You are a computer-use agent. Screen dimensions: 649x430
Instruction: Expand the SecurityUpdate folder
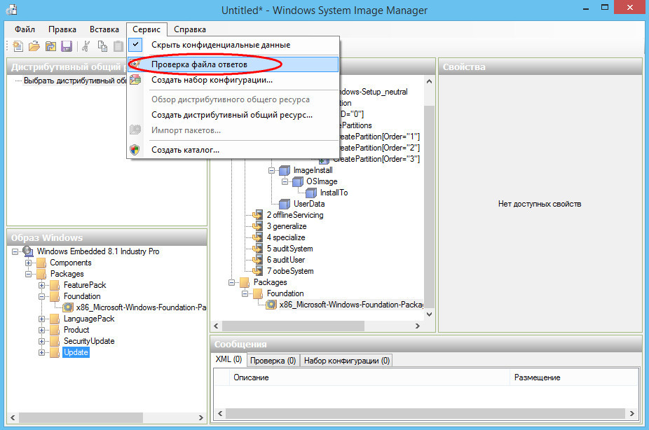(41, 341)
